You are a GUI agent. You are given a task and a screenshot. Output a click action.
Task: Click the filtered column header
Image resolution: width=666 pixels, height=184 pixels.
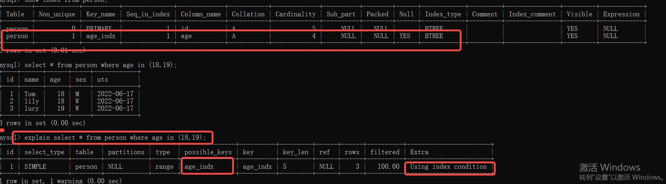point(385,152)
